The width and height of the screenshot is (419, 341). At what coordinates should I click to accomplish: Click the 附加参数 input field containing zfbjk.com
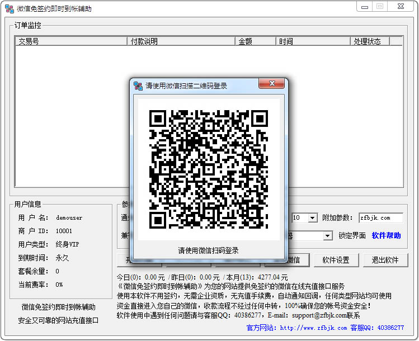pyautogui.click(x=381, y=218)
